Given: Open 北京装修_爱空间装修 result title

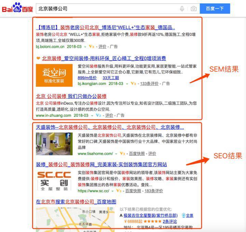Looking at the screenshot, I should click(104, 58).
